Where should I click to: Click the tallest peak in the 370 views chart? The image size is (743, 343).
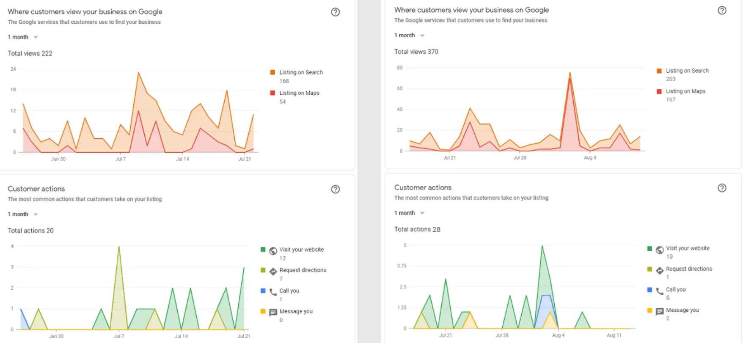[570, 74]
